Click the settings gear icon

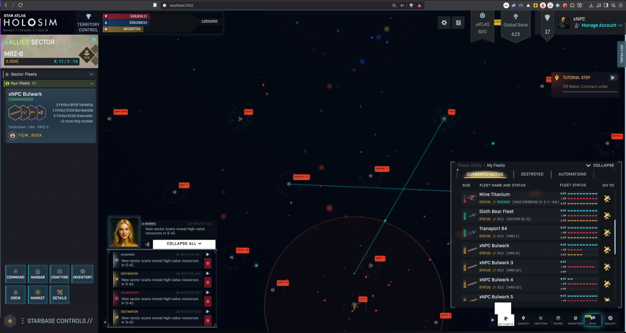coord(443,23)
